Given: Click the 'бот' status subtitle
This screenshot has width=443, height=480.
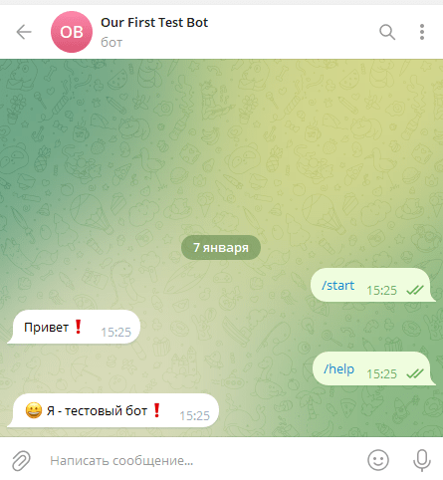Looking at the screenshot, I should coord(111,43).
